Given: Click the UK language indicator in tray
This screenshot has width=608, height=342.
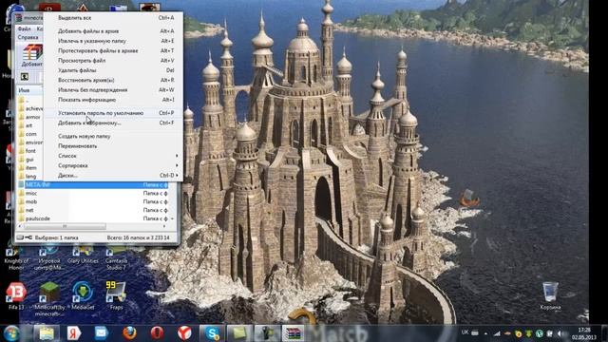Looking at the screenshot, I should click(x=465, y=332).
